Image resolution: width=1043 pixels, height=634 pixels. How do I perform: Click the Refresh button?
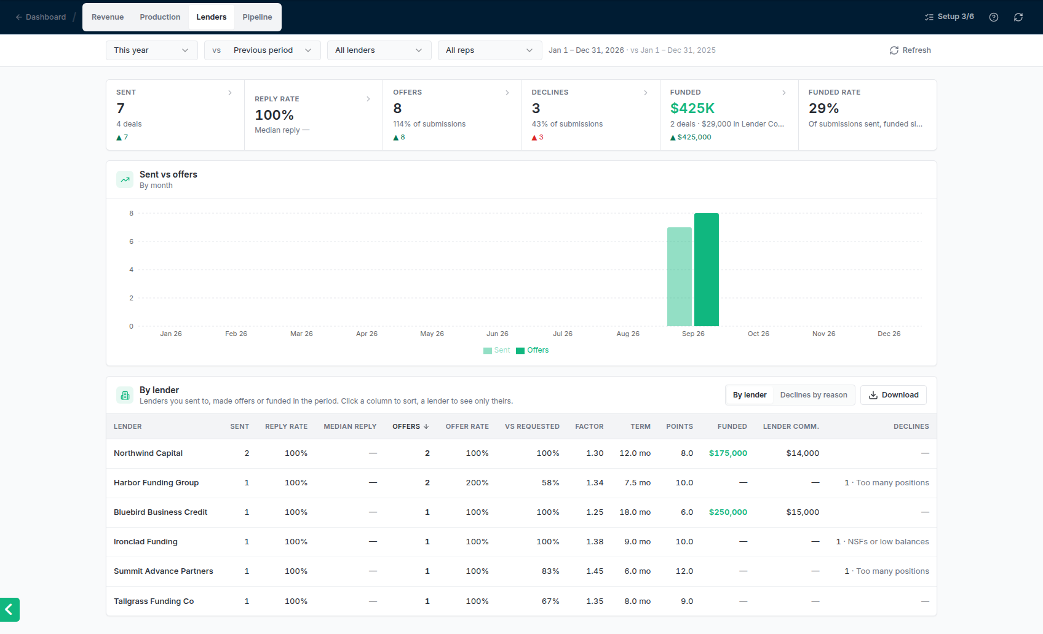910,50
